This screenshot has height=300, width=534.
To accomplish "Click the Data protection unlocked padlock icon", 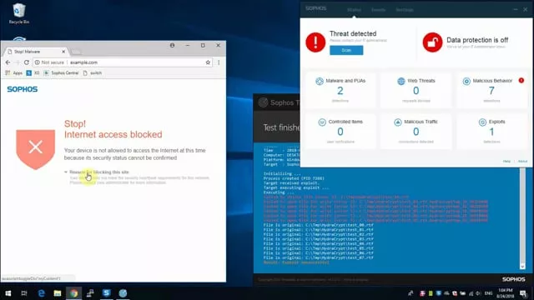I will 432,42.
